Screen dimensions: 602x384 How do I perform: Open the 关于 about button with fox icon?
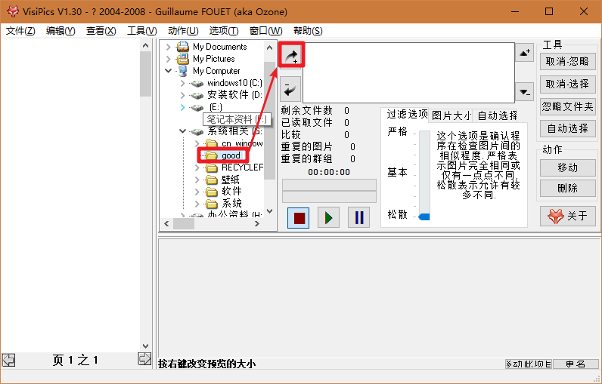[x=567, y=217]
